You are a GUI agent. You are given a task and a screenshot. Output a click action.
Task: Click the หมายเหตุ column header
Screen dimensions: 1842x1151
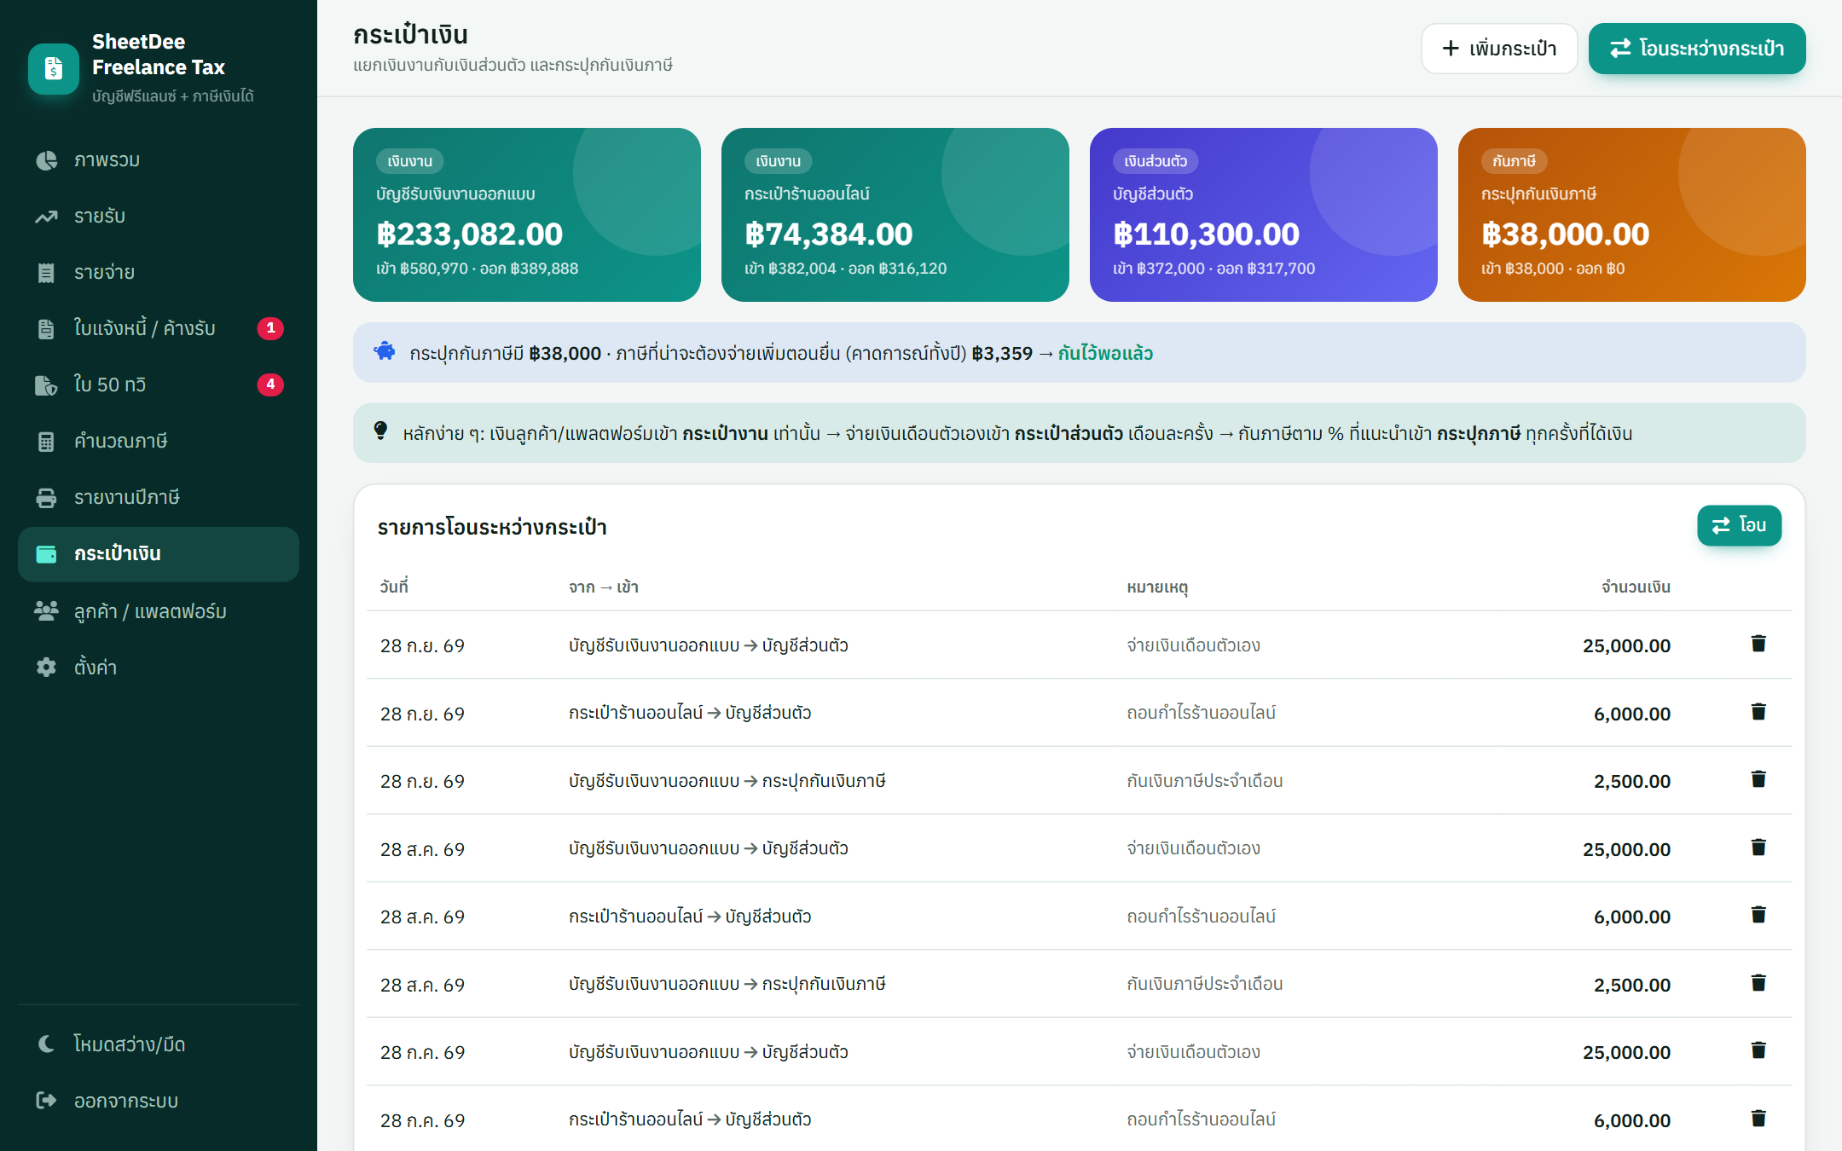[1157, 587]
